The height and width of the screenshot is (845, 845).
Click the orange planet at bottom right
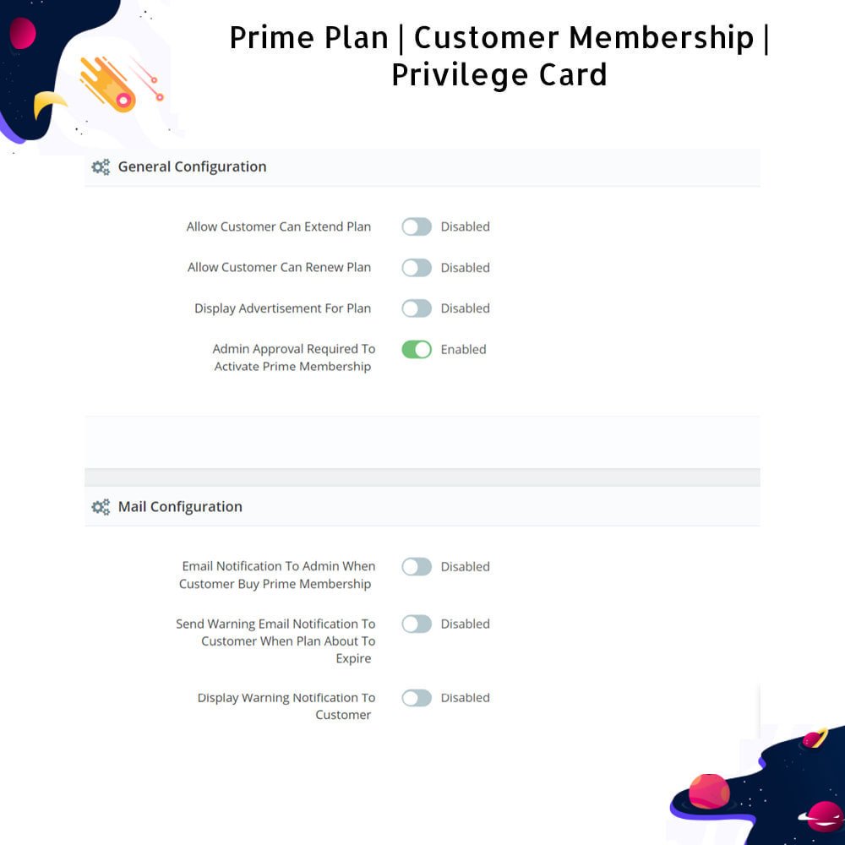click(709, 791)
